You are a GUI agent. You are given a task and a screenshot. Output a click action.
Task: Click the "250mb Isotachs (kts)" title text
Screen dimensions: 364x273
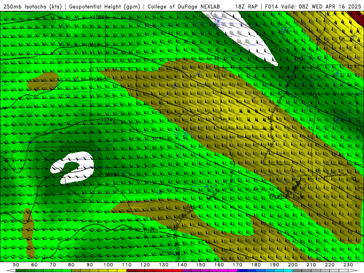pyautogui.click(x=33, y=6)
